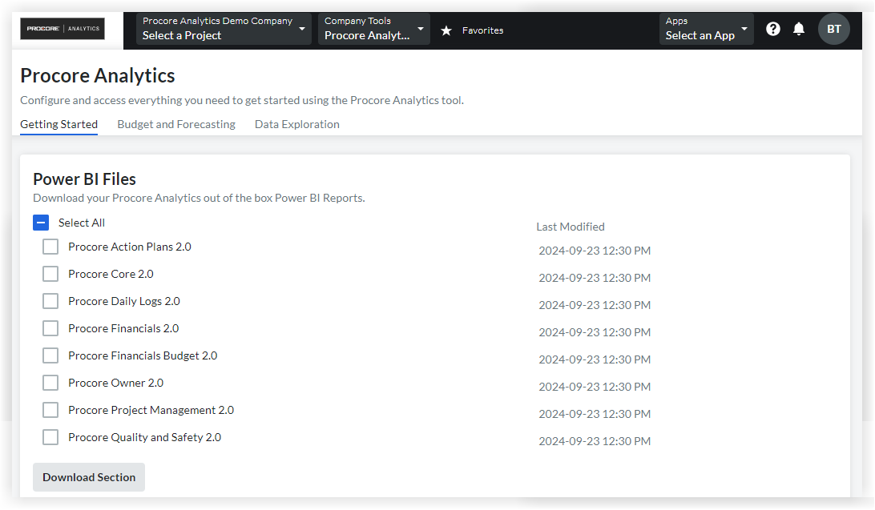Check the Procore Daily Logs 2.0 checkbox

50,300
